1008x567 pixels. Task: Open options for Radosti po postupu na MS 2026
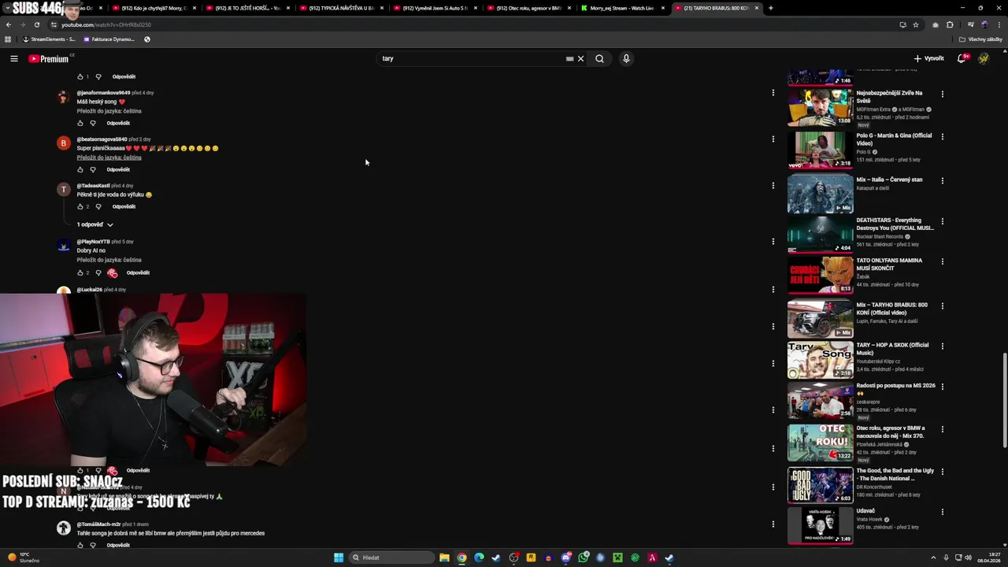coord(942,387)
